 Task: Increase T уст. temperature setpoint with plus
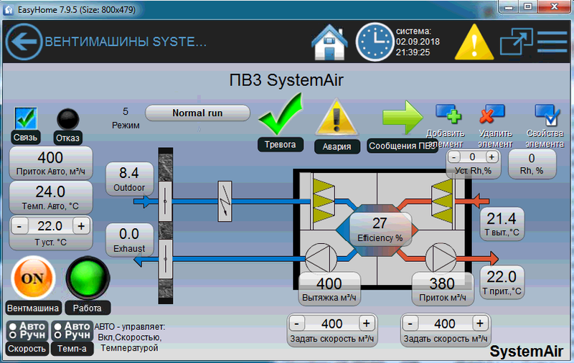coord(80,226)
